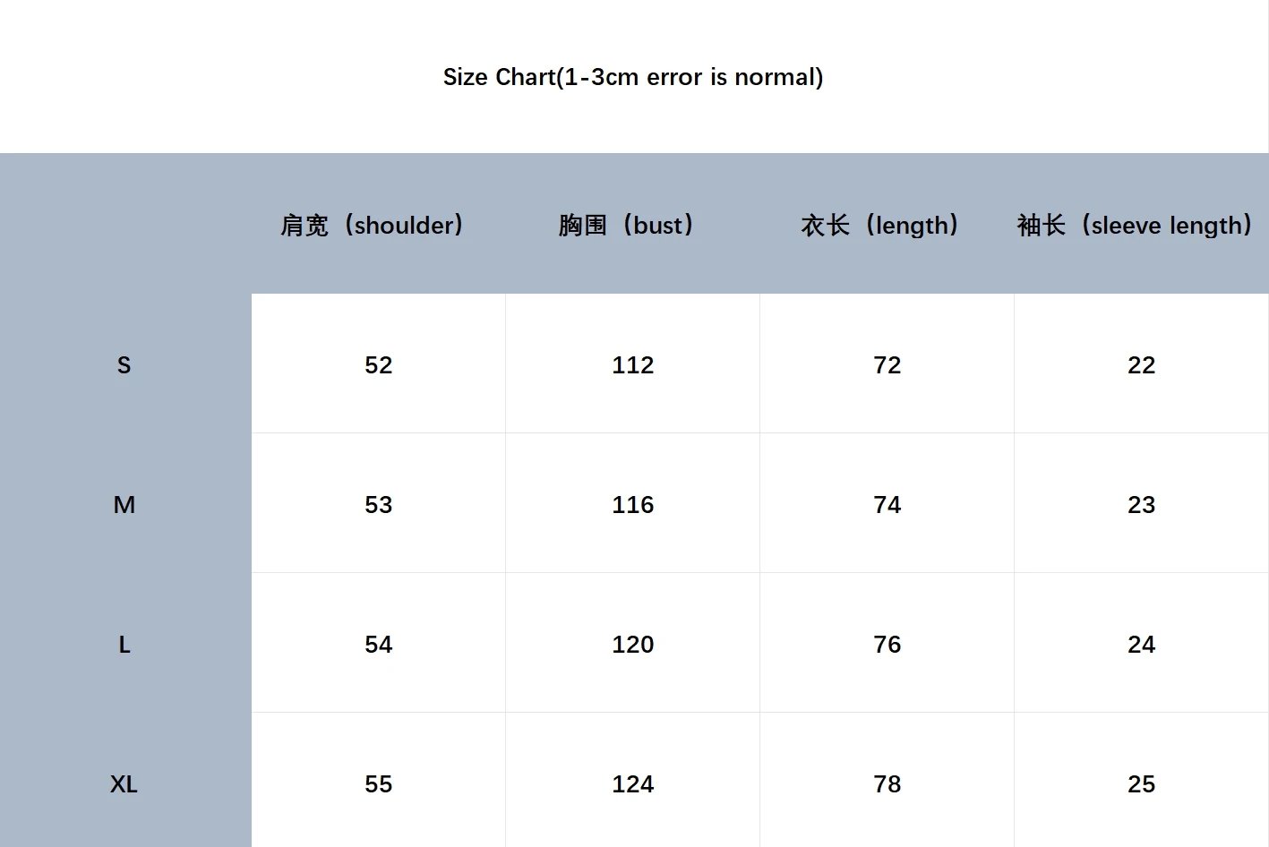
Task: Select the cell showing bust 124
Action: coord(632,781)
